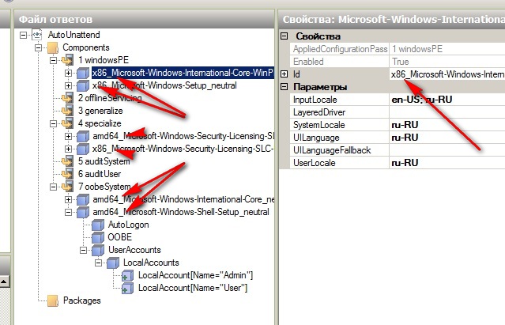Click the LocalAccounts cube icon
The height and width of the screenshot is (325, 505).
(113, 263)
